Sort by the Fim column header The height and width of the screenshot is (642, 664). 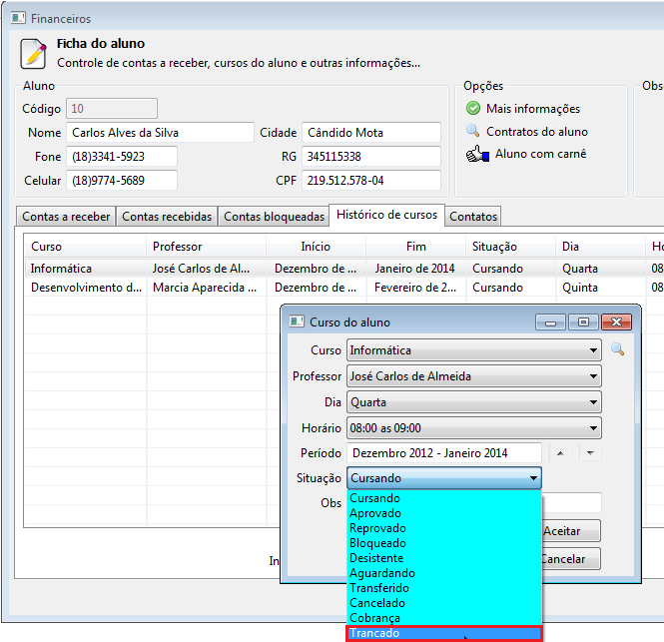[x=415, y=246]
